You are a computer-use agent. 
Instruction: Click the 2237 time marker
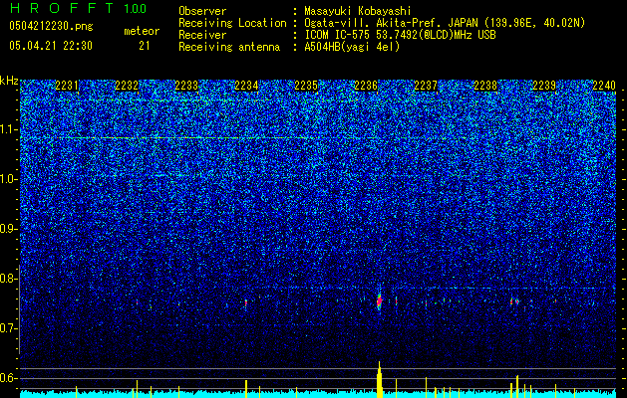click(x=426, y=86)
